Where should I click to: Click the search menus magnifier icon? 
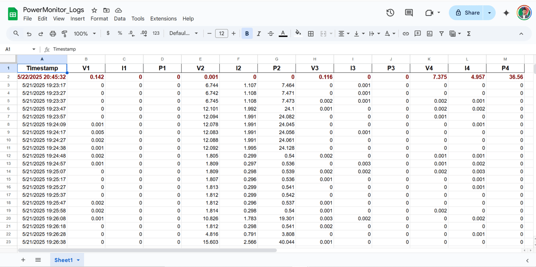click(x=16, y=33)
